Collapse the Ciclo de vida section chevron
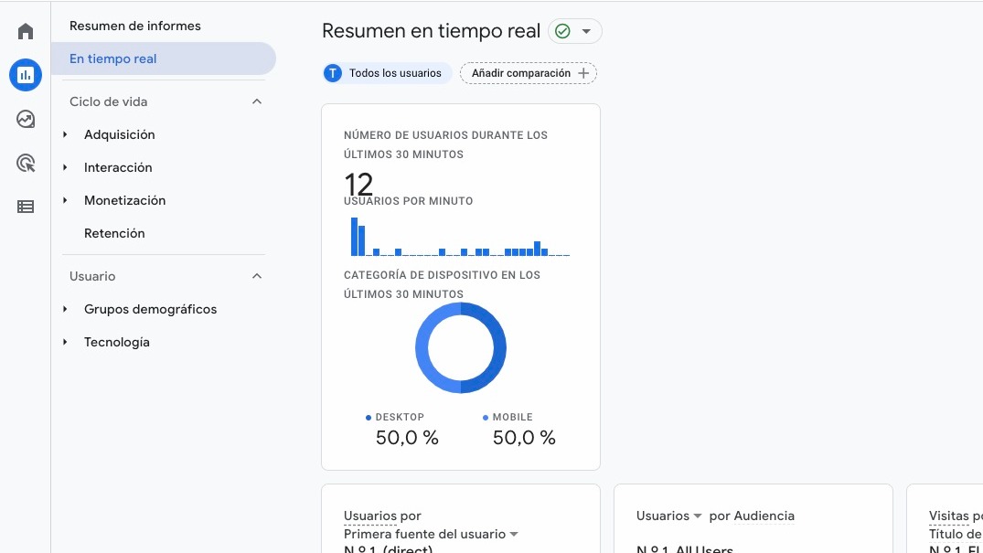 257,101
